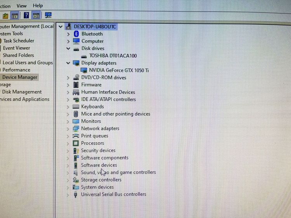Select Shared Folders in console tree

click(18, 55)
